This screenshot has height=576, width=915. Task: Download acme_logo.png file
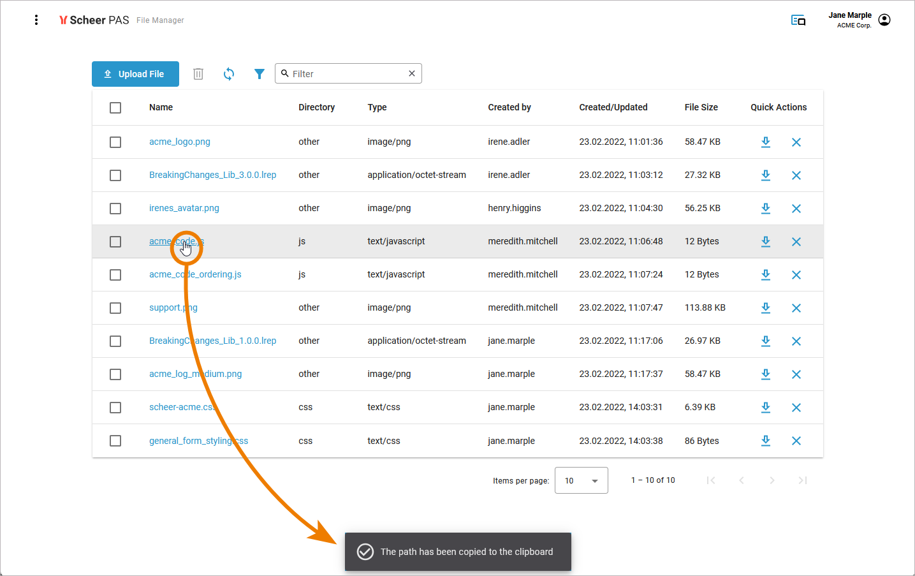click(766, 142)
